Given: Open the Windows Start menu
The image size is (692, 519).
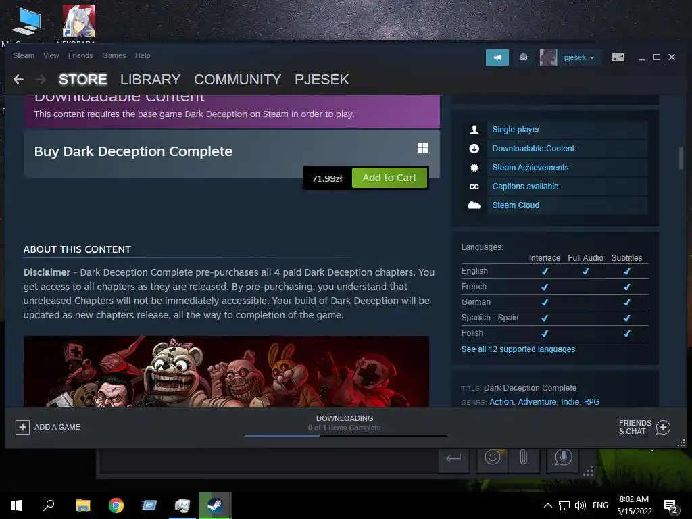Looking at the screenshot, I should 16,505.
